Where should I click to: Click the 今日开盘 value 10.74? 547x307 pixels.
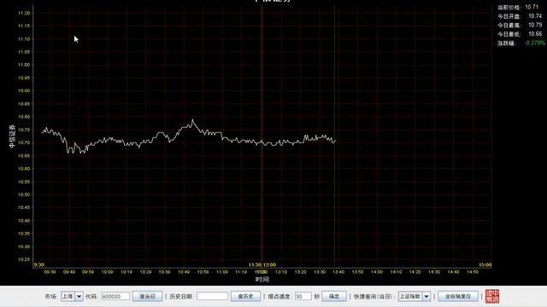pyautogui.click(x=535, y=16)
